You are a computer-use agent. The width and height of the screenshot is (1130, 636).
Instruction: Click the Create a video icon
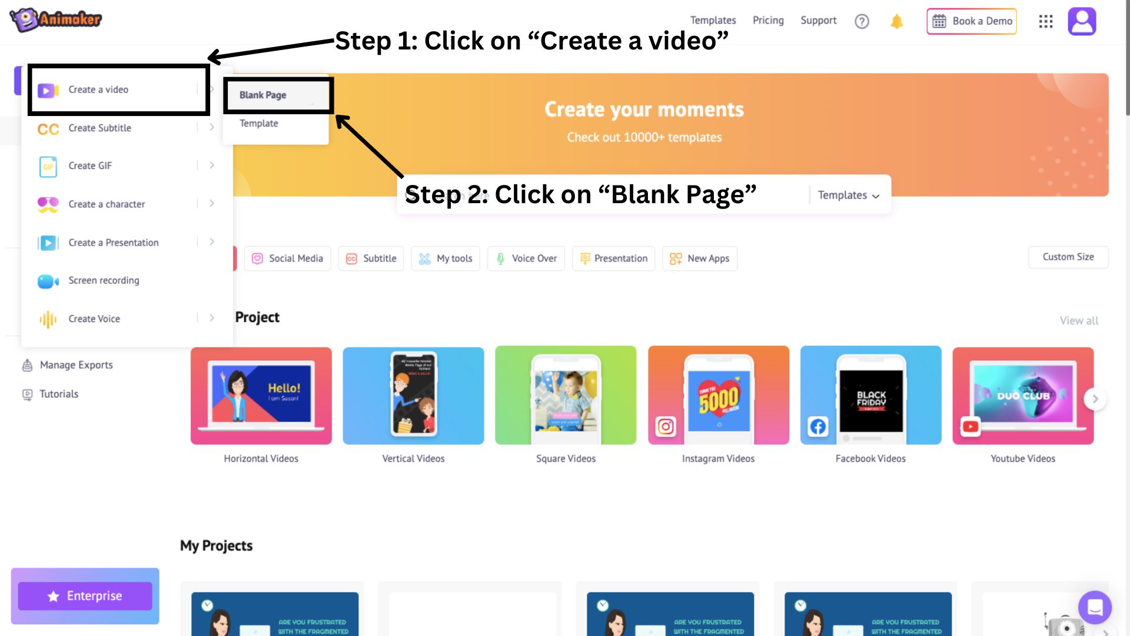[48, 90]
